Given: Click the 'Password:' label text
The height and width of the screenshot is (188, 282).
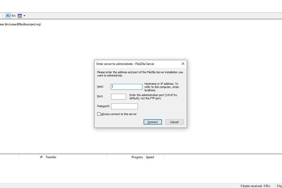Looking at the screenshot, I should pos(103,106).
